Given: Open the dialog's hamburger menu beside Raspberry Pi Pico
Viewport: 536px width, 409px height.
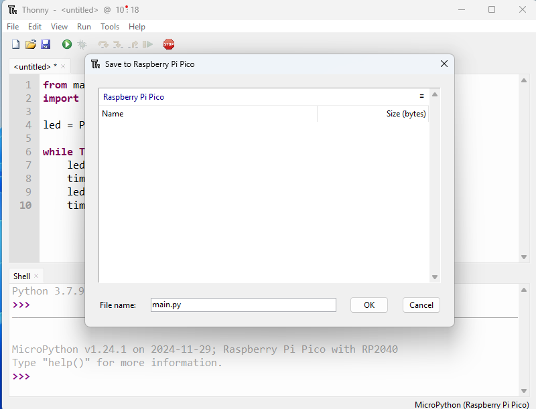Looking at the screenshot, I should click(x=423, y=96).
